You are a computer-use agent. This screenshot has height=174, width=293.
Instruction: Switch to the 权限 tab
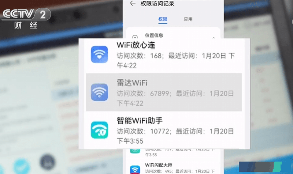click(163, 19)
